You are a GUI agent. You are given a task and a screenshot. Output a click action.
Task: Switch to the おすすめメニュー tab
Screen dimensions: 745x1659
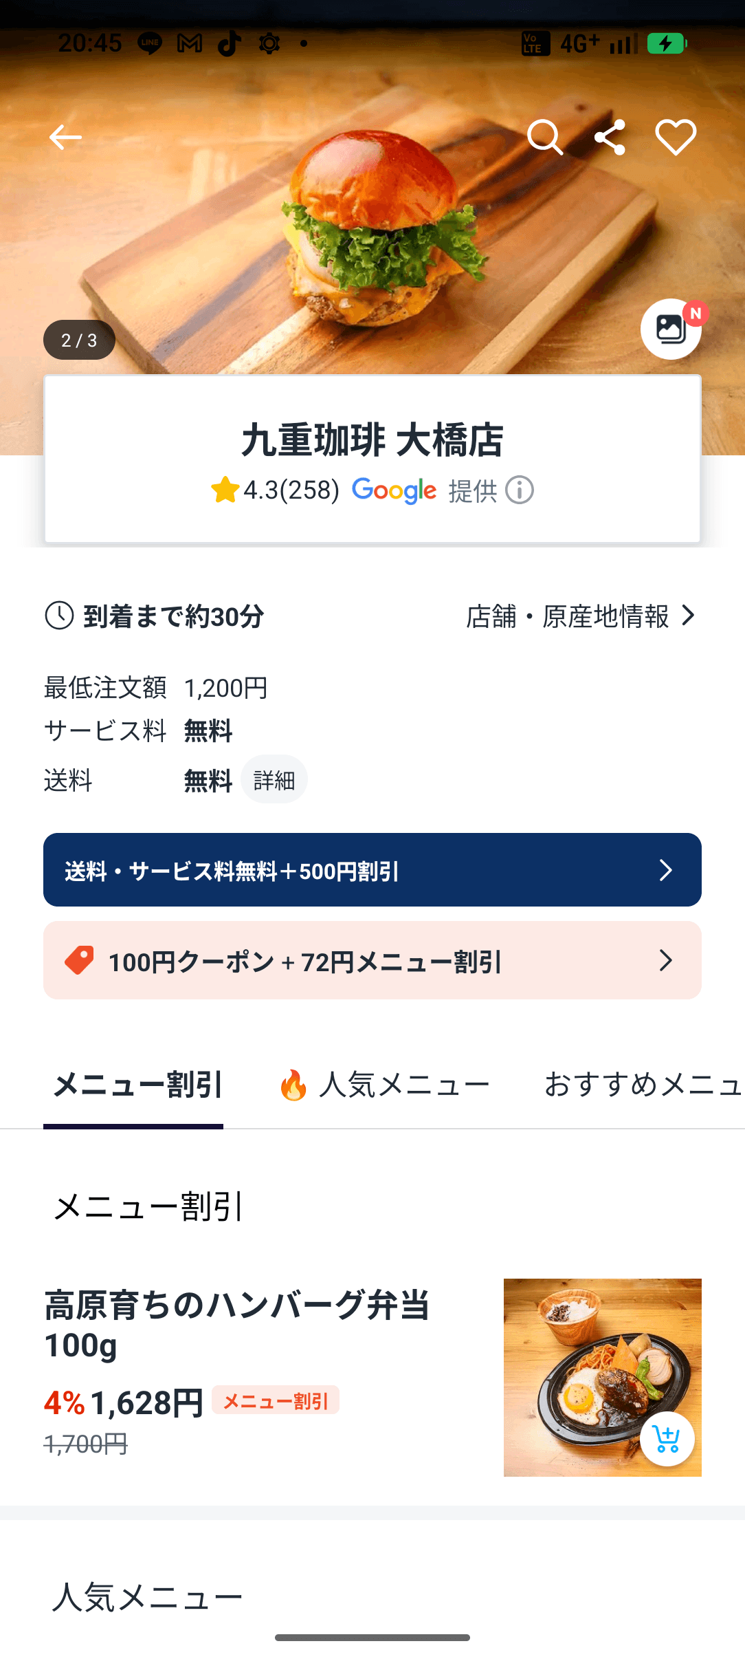tap(642, 1085)
